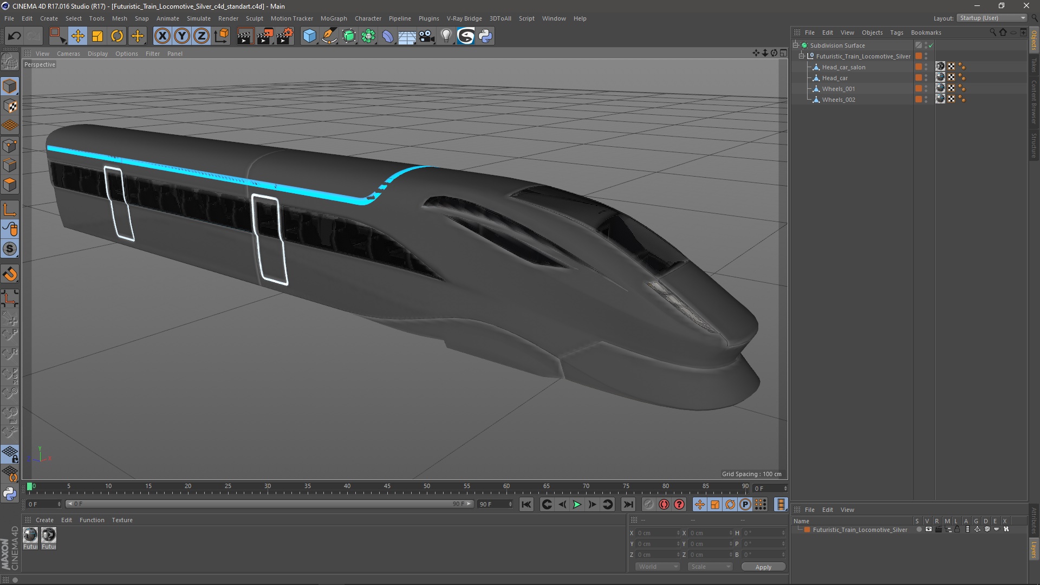The height and width of the screenshot is (585, 1040).
Task: Click the Camera object icon
Action: (x=427, y=36)
